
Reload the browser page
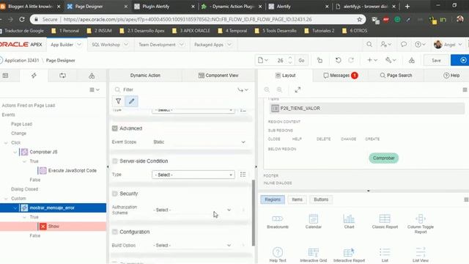point(22,20)
